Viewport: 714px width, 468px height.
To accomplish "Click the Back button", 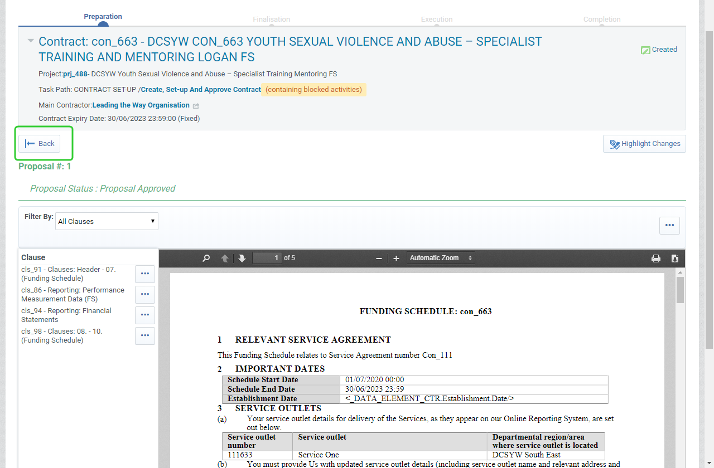I will pos(40,144).
